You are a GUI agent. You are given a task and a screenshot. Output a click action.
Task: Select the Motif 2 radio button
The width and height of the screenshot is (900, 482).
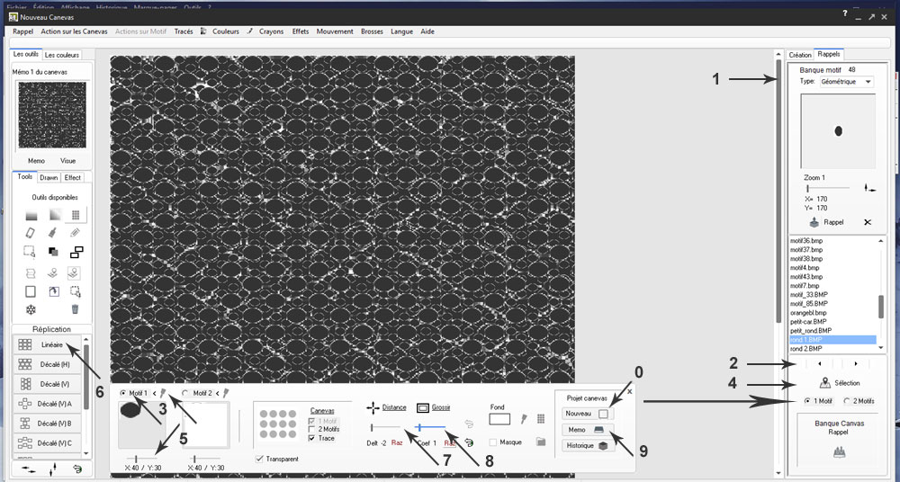point(186,393)
